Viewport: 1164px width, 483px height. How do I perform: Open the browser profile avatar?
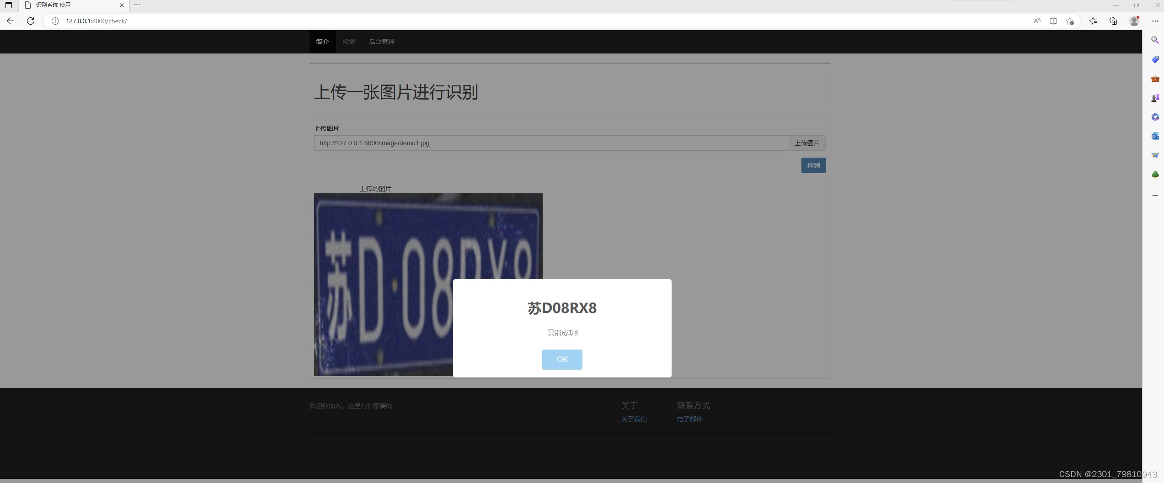[1134, 21]
